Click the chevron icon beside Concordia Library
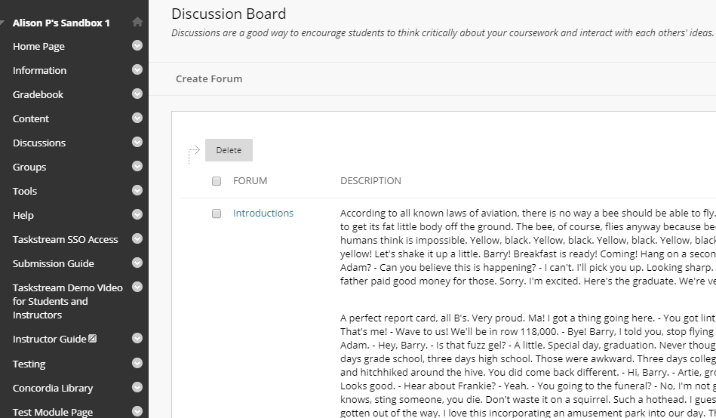The width and height of the screenshot is (716, 418). [x=137, y=388]
